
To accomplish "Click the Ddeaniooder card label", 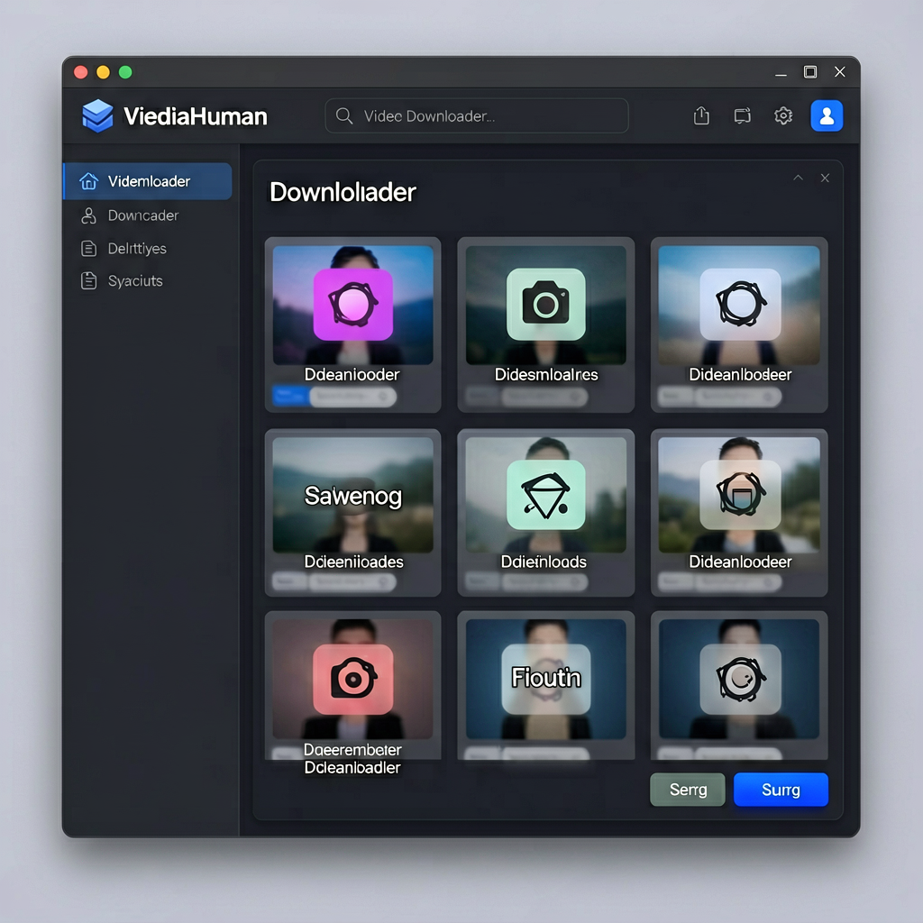I will pyautogui.click(x=352, y=374).
